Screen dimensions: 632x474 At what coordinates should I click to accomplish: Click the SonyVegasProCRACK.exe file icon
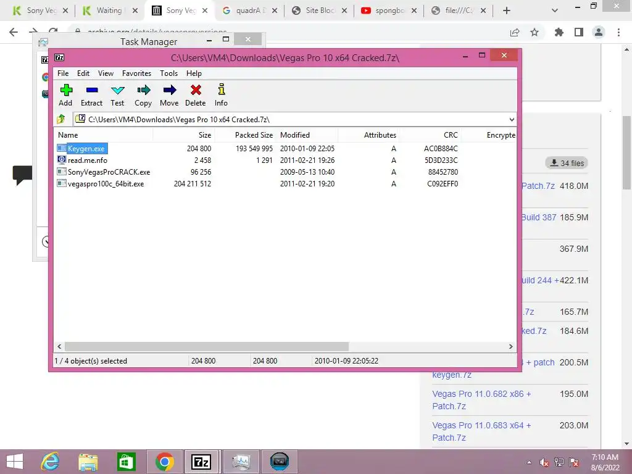[x=61, y=172]
